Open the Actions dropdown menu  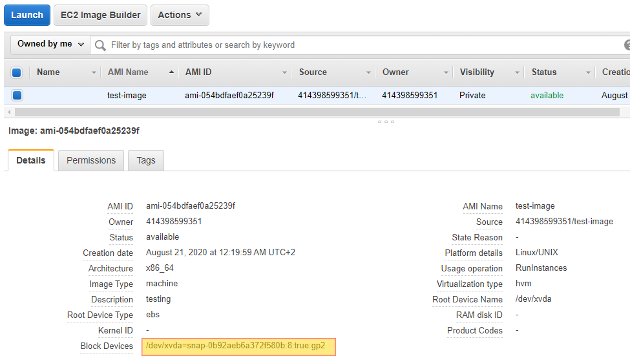(180, 16)
